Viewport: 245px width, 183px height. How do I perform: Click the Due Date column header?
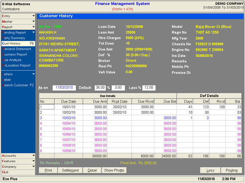(69, 101)
